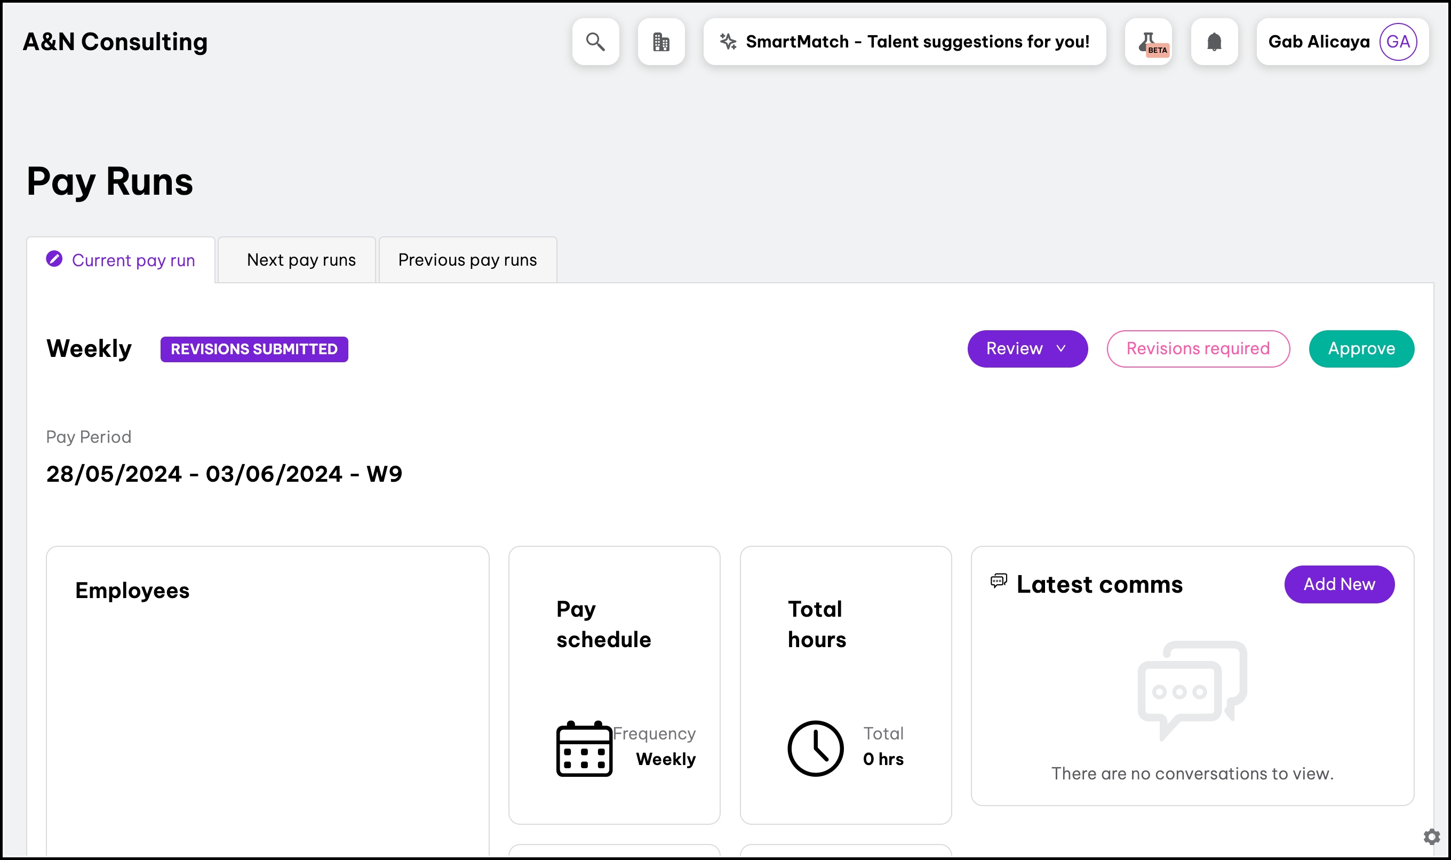The height and width of the screenshot is (860, 1451).
Task: Click the SmartMatch sparkle icon
Action: 728,42
